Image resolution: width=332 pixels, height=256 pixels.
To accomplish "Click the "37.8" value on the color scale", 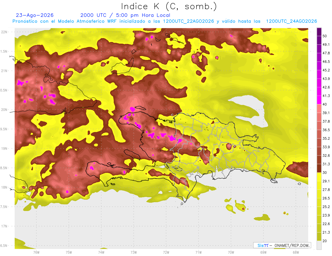I will [x=326, y=121].
